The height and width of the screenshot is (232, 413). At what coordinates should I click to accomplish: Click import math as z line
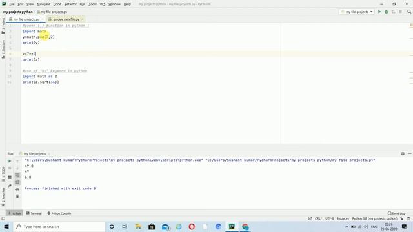tap(39, 76)
